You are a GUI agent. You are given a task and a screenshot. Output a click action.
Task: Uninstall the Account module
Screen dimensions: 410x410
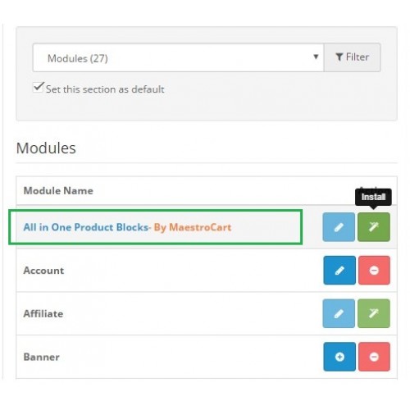[374, 271]
